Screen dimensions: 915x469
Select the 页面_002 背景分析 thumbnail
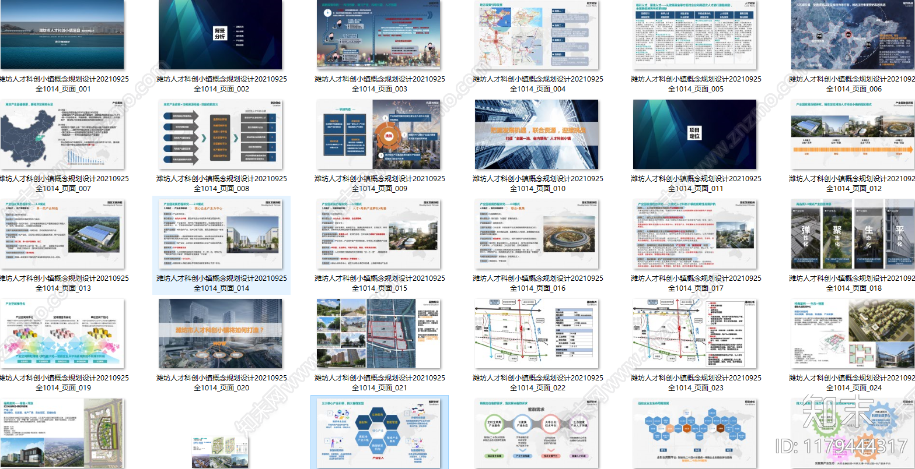(220, 35)
